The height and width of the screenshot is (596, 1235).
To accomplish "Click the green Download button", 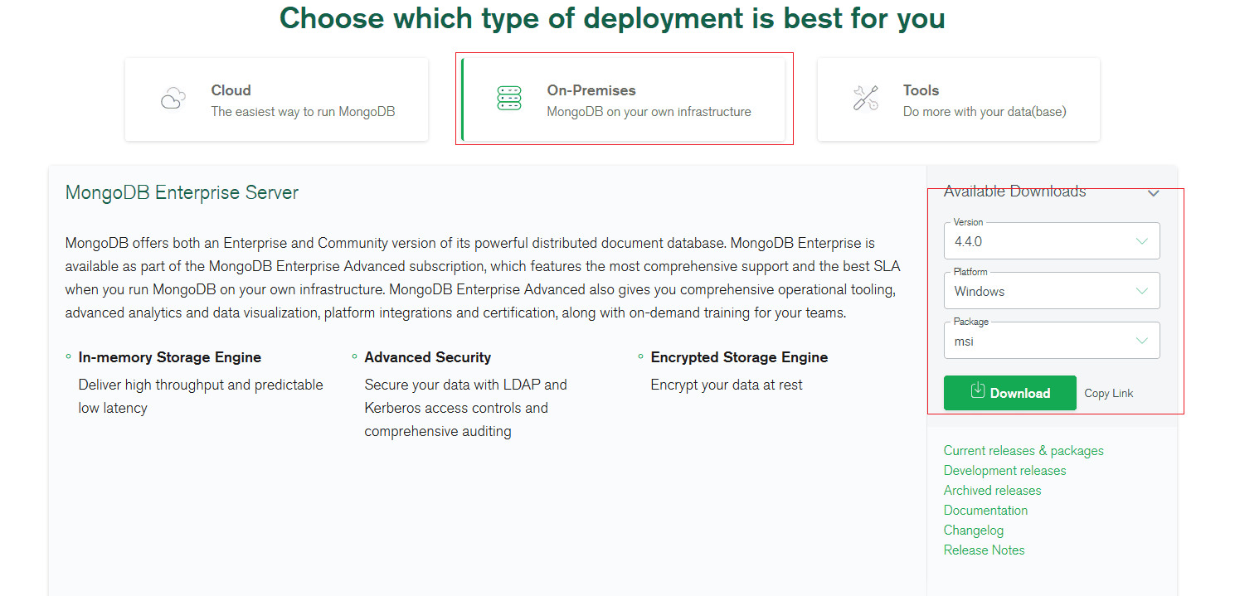I will pyautogui.click(x=1010, y=393).
